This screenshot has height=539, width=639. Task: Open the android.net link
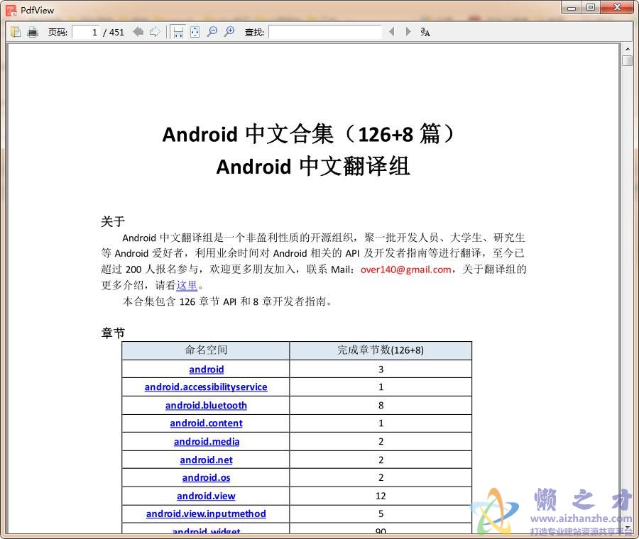tap(206, 460)
